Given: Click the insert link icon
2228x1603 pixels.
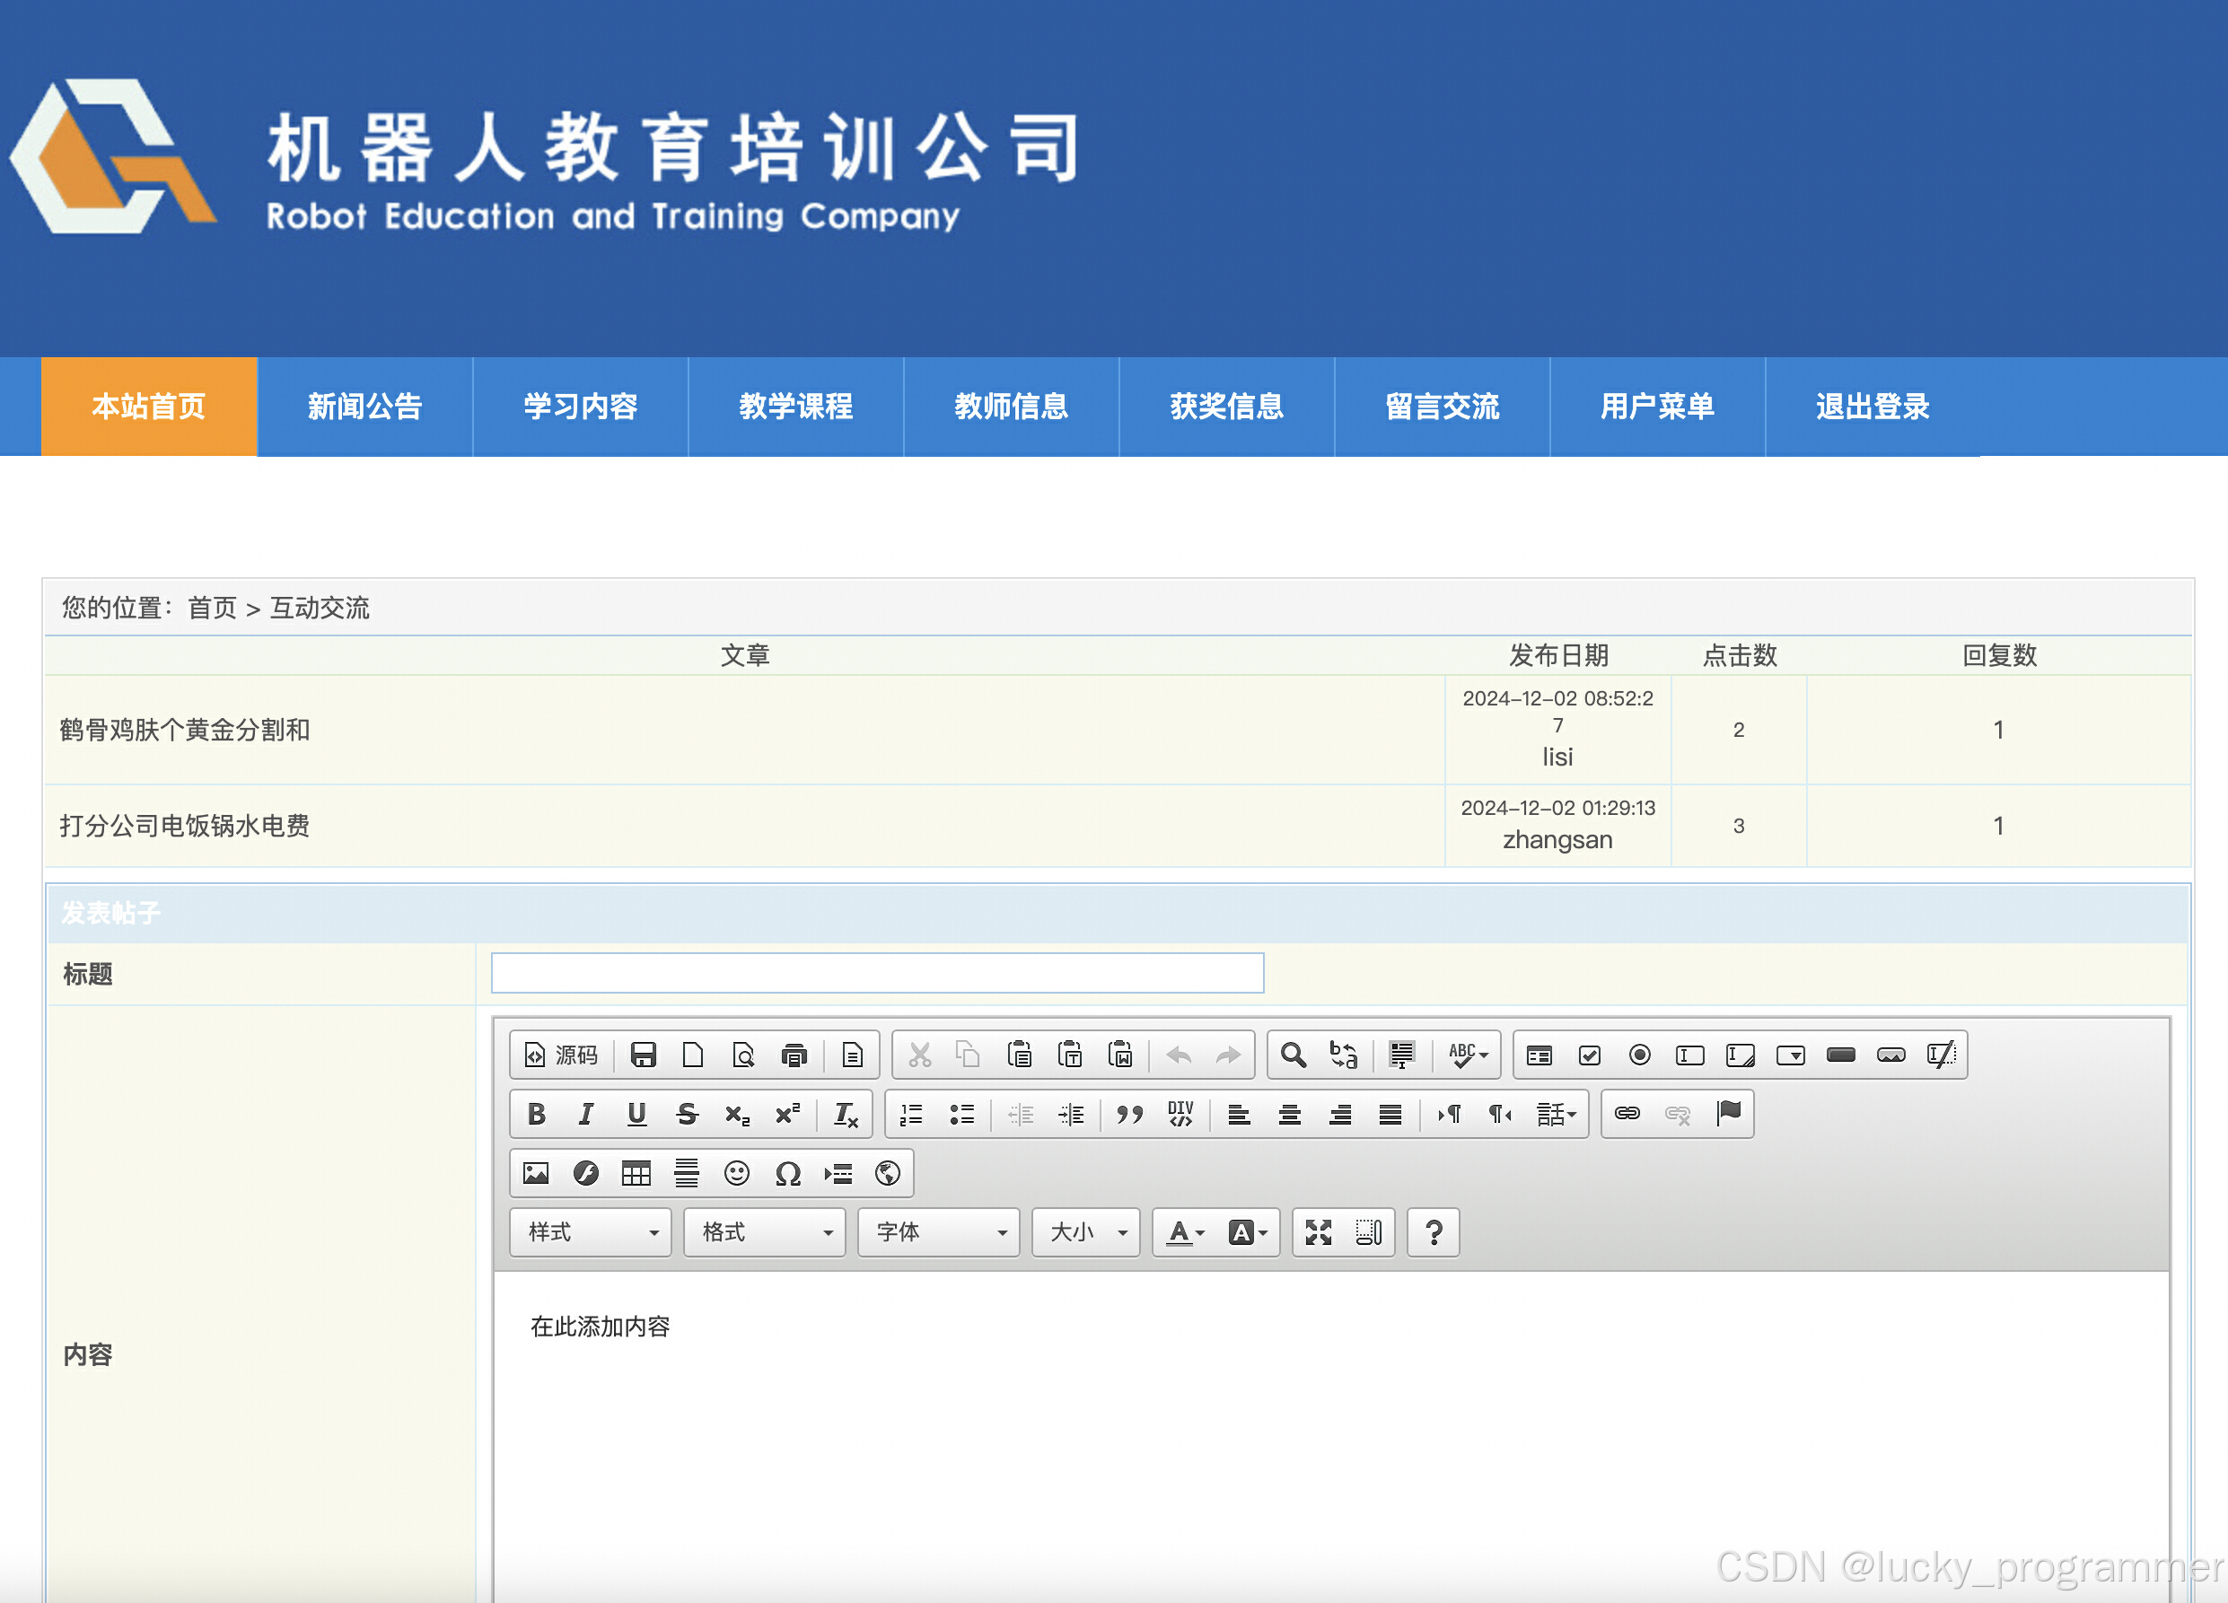Looking at the screenshot, I should pos(1627,1114).
